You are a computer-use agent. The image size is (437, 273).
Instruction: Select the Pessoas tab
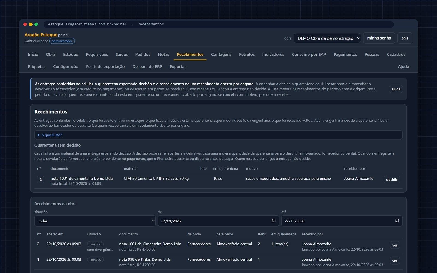[x=372, y=54]
